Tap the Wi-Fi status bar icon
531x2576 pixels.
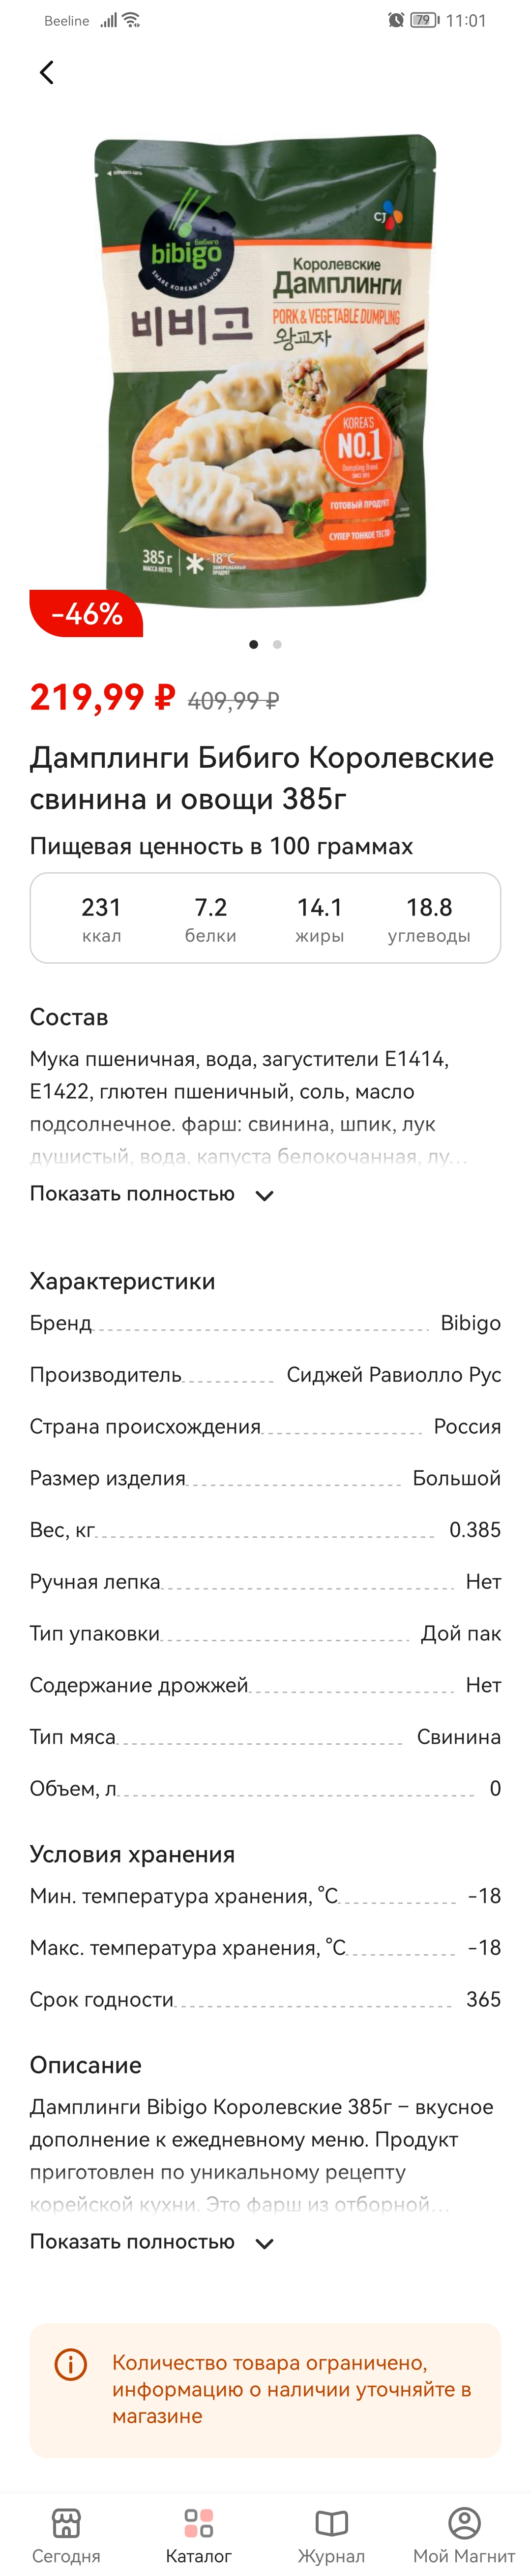click(131, 20)
